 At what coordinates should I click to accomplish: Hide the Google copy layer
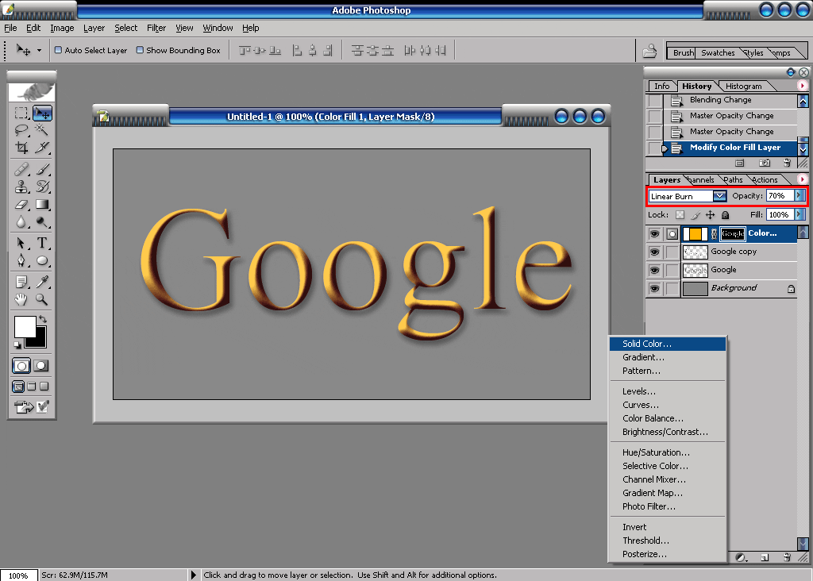[654, 252]
